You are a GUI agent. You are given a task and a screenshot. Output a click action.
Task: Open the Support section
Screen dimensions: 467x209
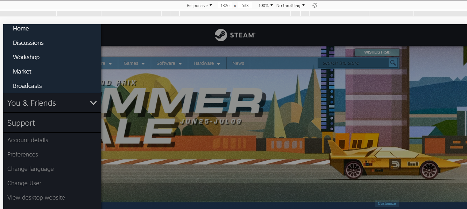[x=52, y=123]
